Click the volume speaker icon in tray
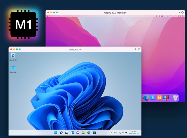This screenshot has height=138, width=187. click(123, 133)
